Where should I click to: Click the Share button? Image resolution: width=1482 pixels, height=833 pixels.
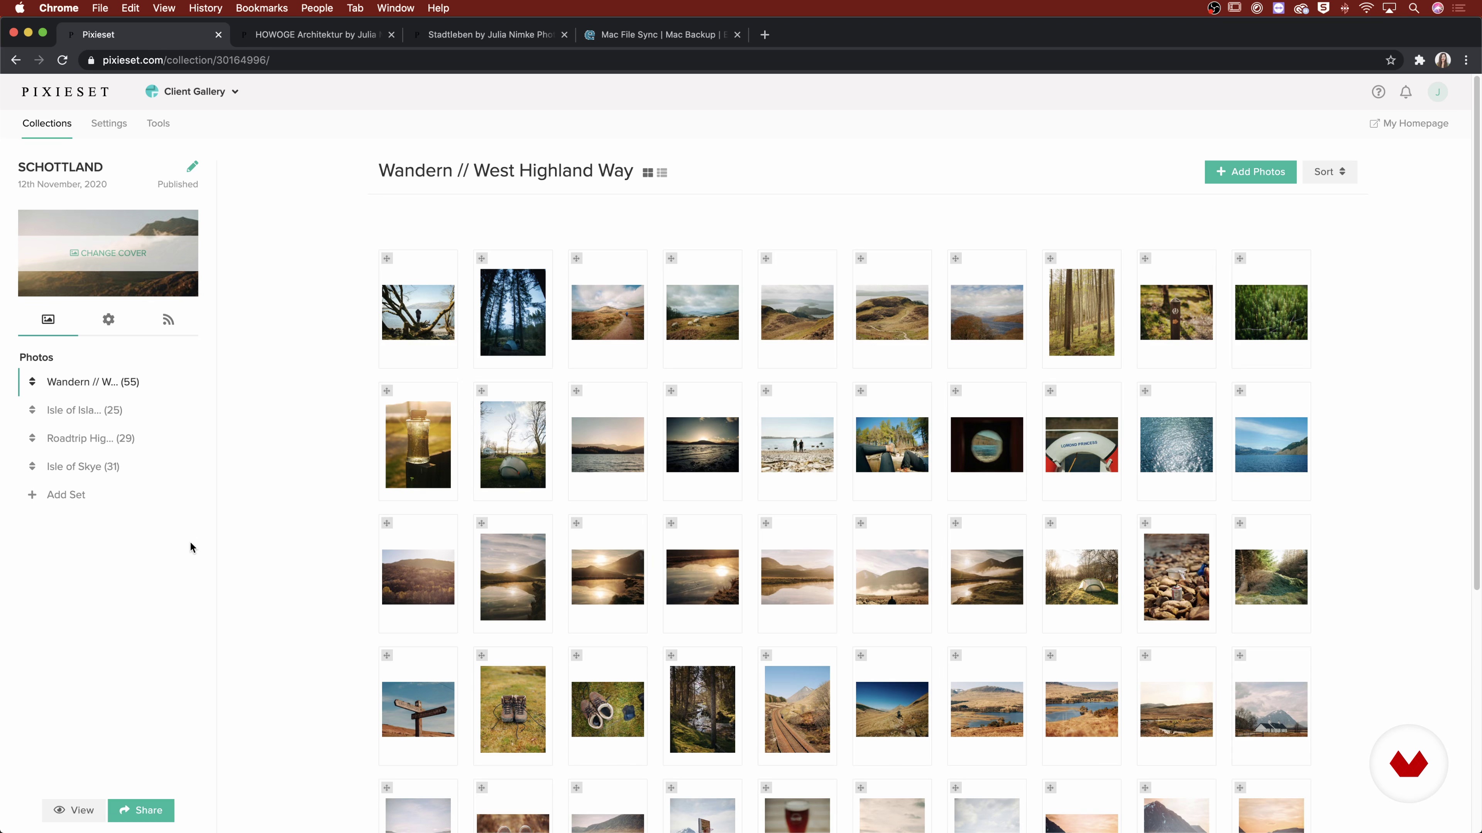click(141, 811)
